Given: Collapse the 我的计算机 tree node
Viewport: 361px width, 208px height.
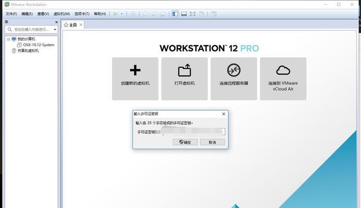Looking at the screenshot, I should pyautogui.click(x=8, y=40).
